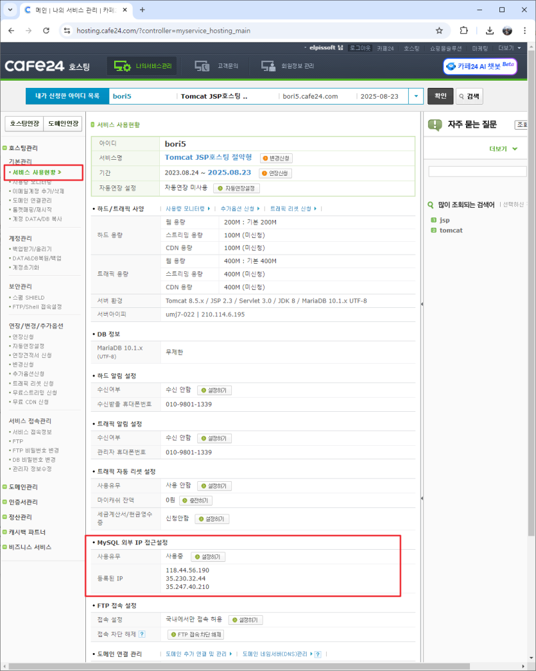The height and width of the screenshot is (671, 536).
Task: Open 고객문의 tab
Action: coord(216,66)
